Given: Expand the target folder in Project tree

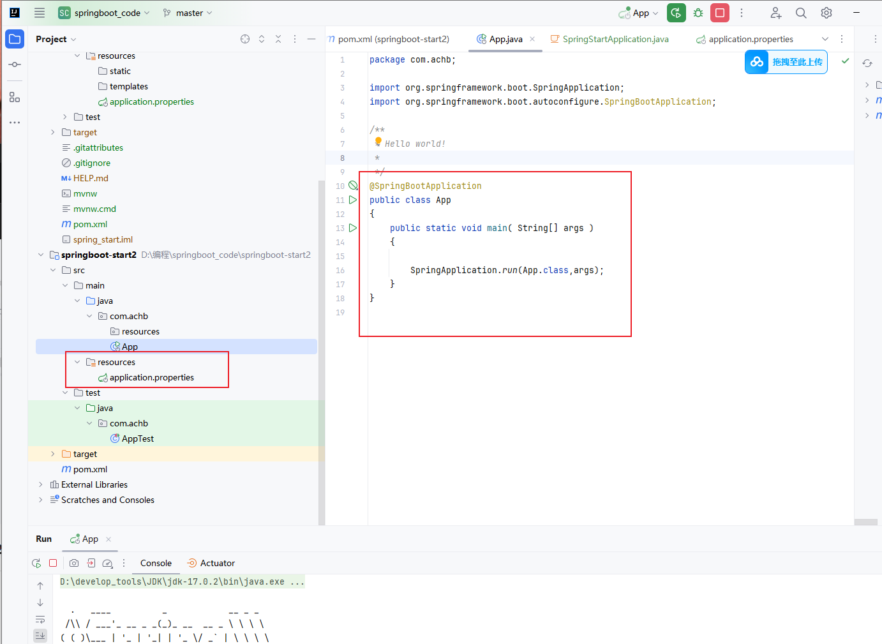Looking at the screenshot, I should coord(52,453).
